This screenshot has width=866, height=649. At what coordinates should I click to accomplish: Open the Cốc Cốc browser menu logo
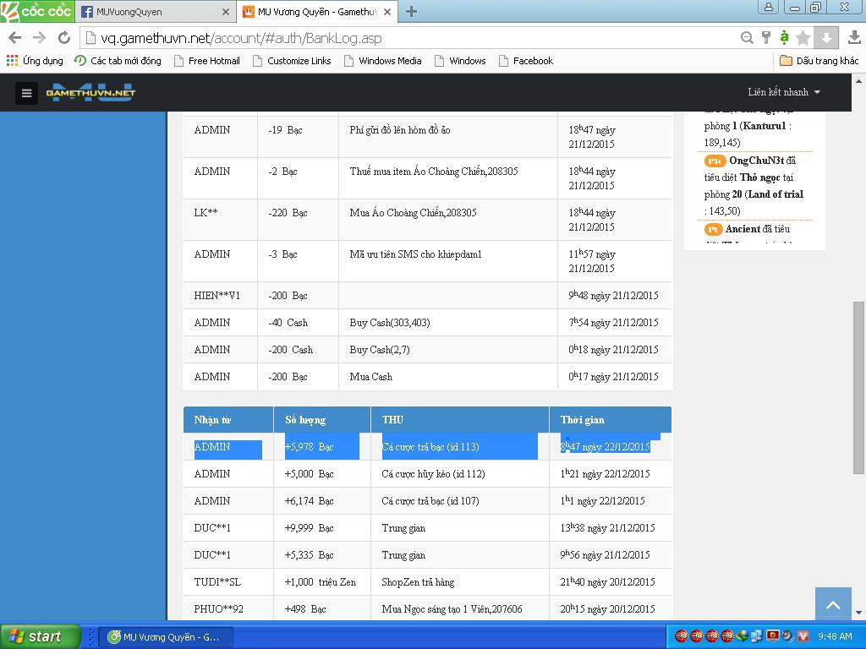coord(36,11)
